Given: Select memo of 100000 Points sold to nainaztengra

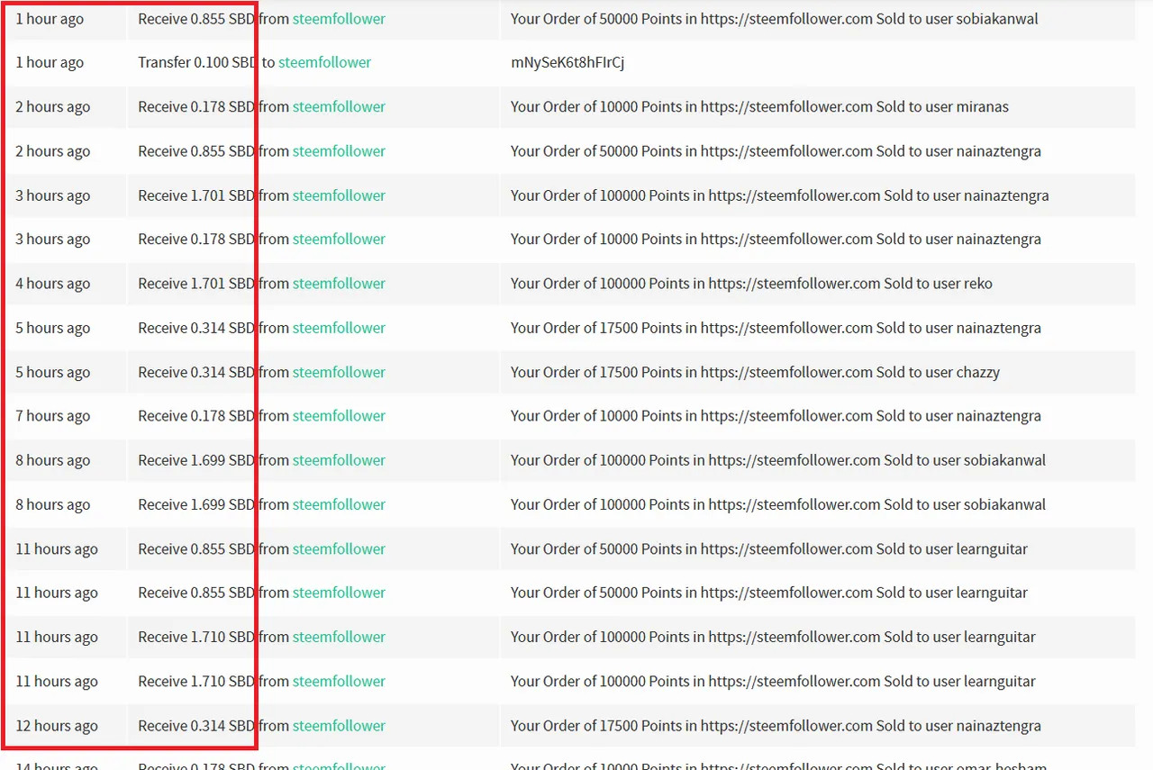Looking at the screenshot, I should coord(780,195).
